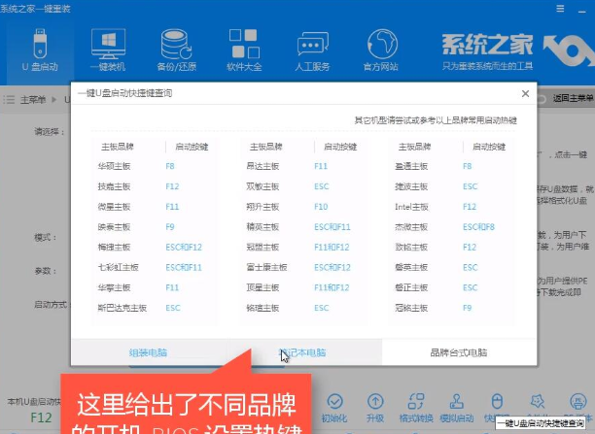Go to 备份/还原 in the top bar

pos(175,49)
